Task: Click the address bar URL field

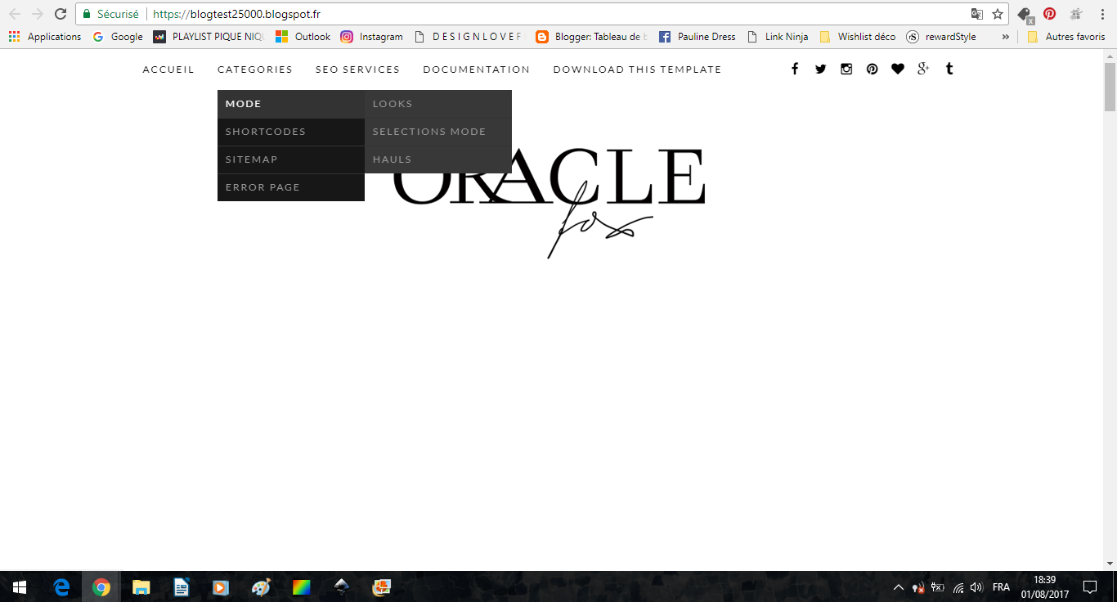Action: (556, 14)
